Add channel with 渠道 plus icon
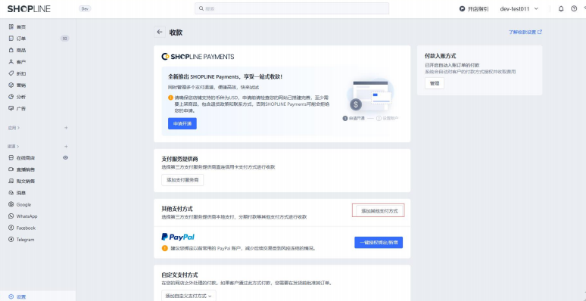 pos(66,147)
